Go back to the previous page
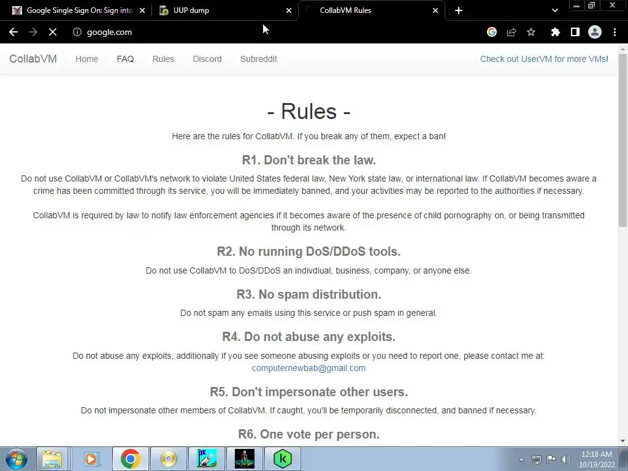The width and height of the screenshot is (628, 471). [13, 32]
